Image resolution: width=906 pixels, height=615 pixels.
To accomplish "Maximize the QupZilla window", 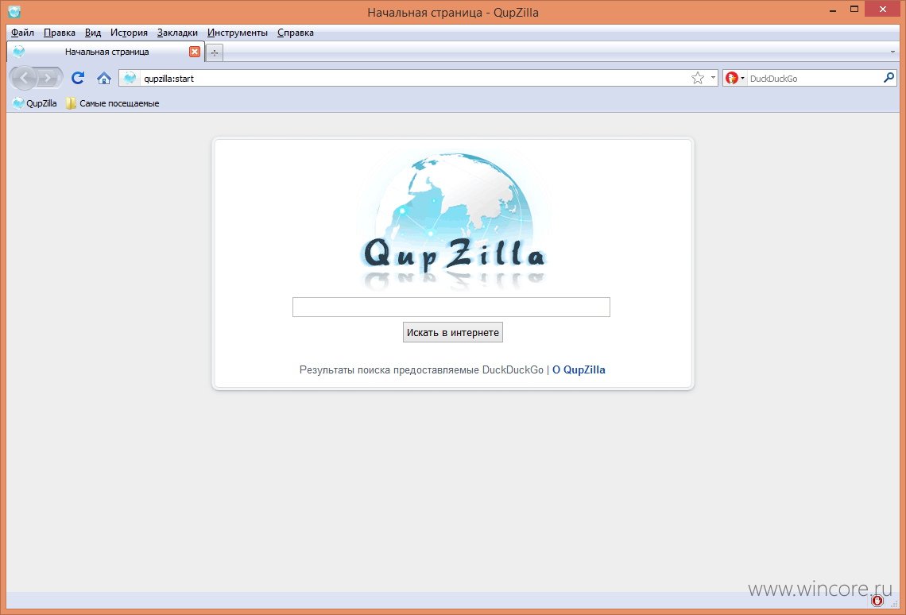I will point(854,10).
